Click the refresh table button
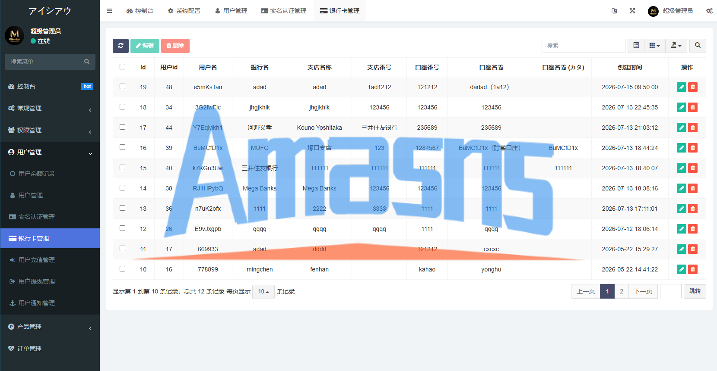 (121, 46)
